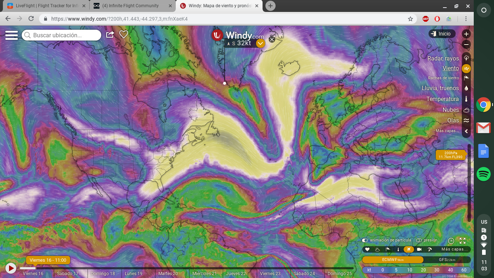The height and width of the screenshot is (278, 494).
Task: Open the paragliding spots icon
Action: point(430,249)
